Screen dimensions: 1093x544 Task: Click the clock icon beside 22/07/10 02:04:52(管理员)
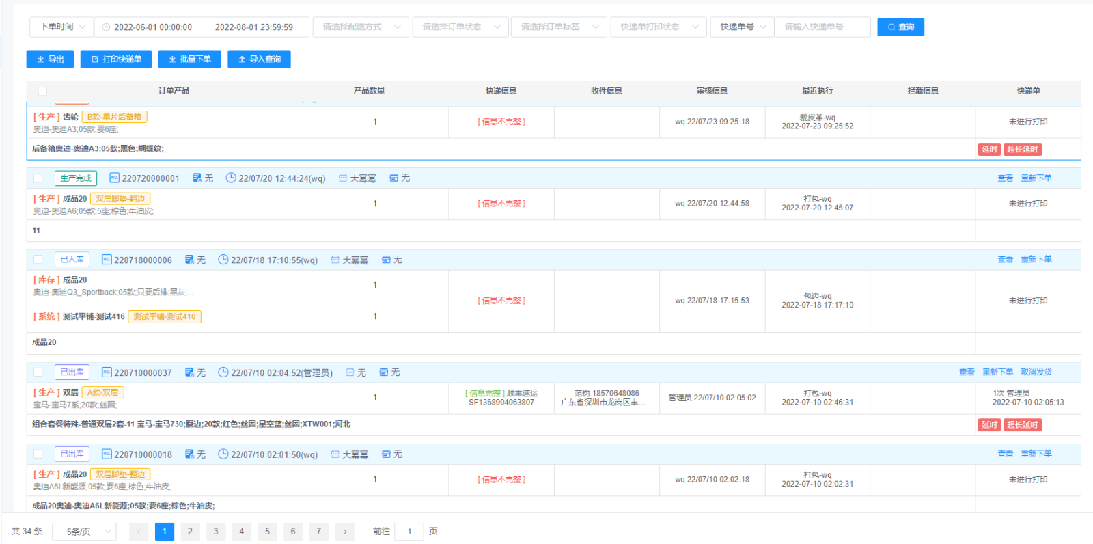[x=223, y=372]
